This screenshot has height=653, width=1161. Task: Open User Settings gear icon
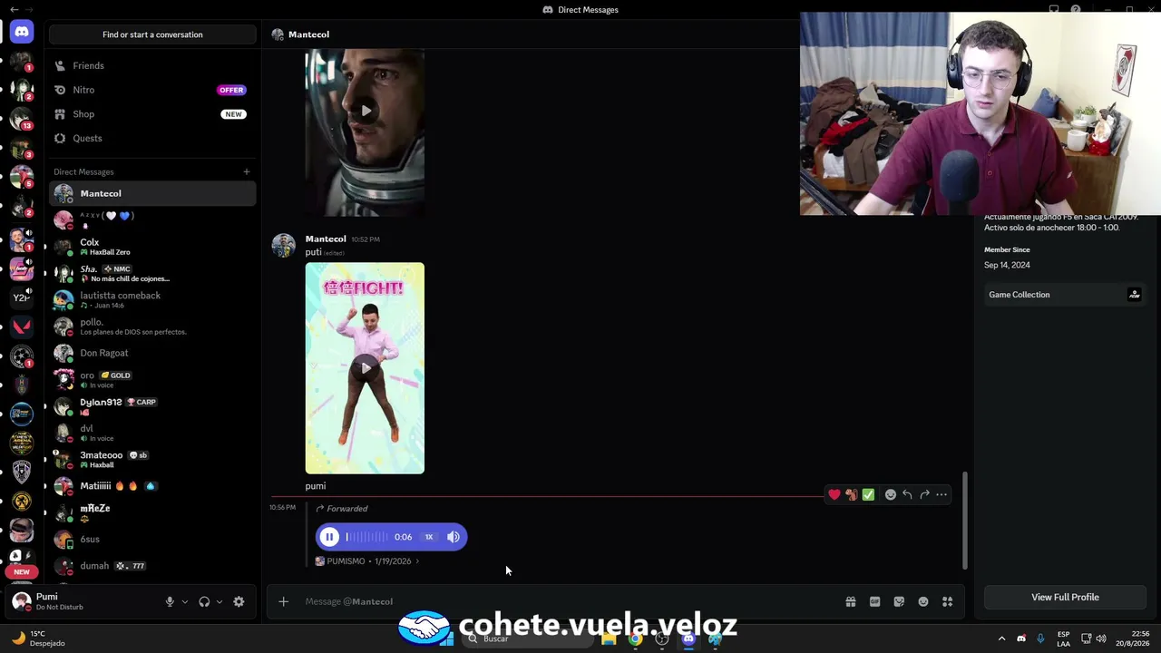pos(239,601)
